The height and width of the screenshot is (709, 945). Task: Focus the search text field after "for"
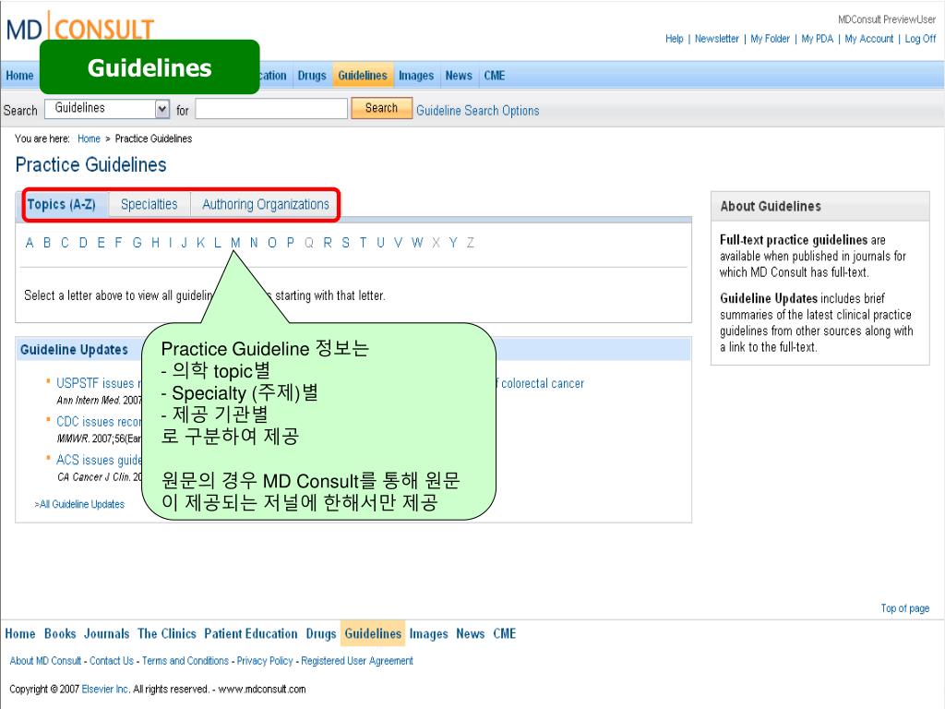coord(271,109)
